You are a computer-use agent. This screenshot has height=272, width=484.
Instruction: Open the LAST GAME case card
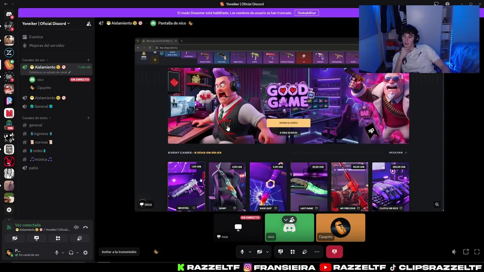point(309,187)
